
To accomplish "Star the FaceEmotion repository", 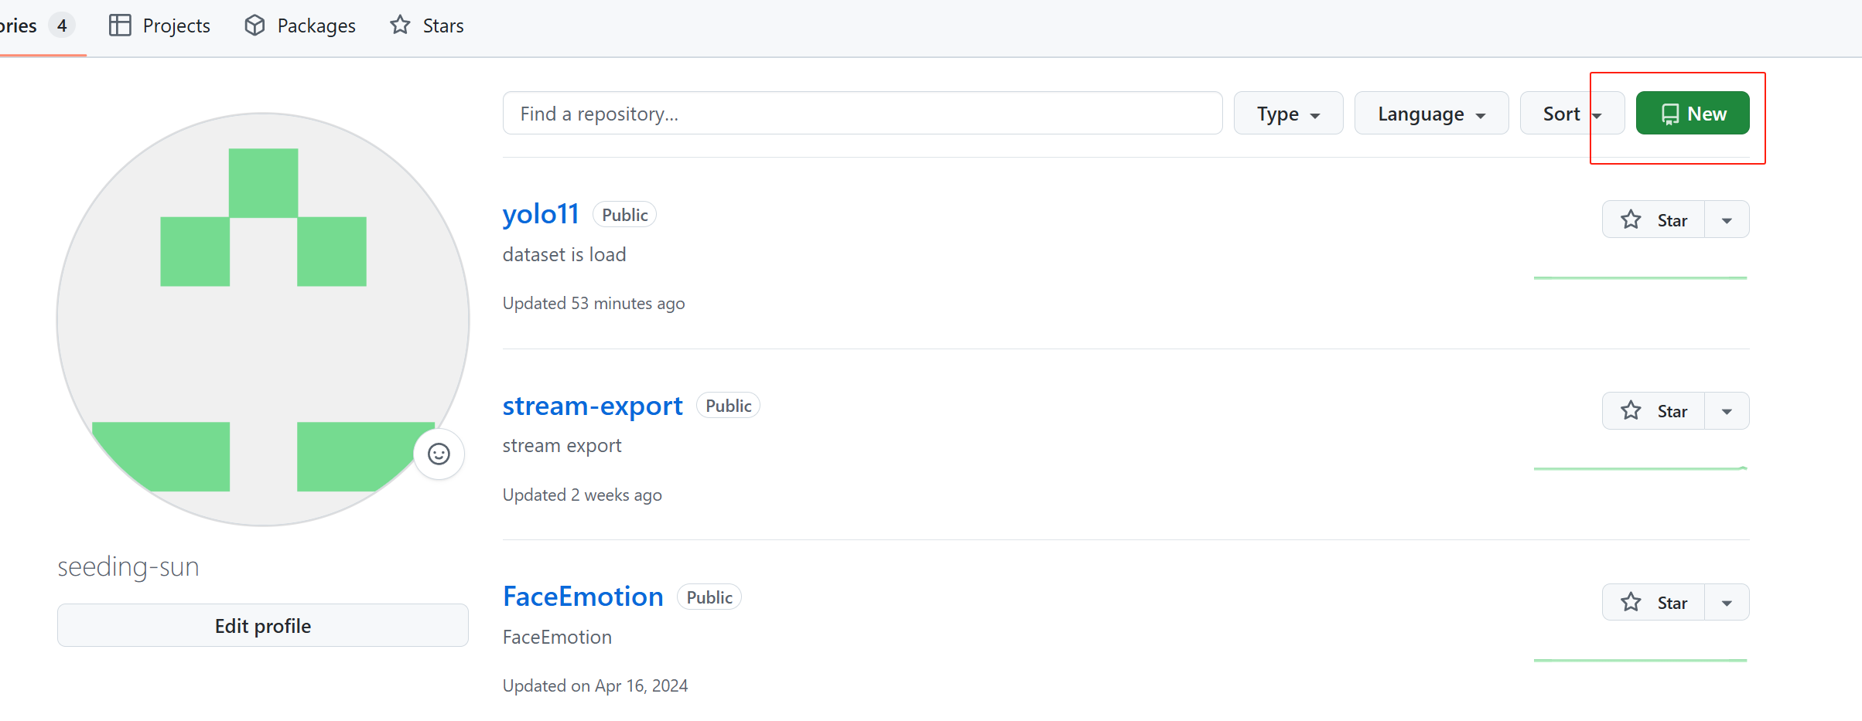I will point(1654,603).
